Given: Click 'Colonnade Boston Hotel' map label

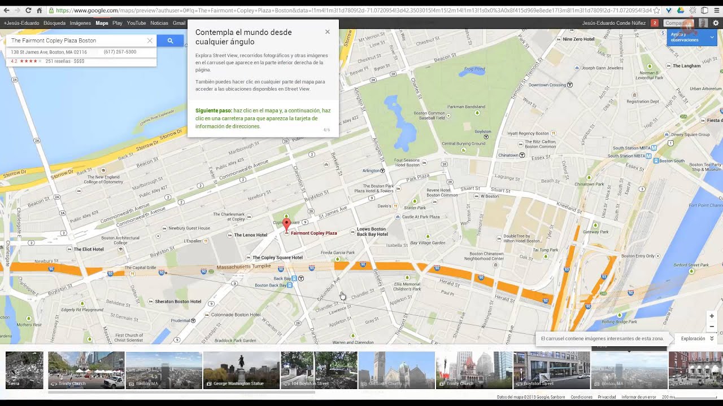Looking at the screenshot, I should tap(236, 315).
